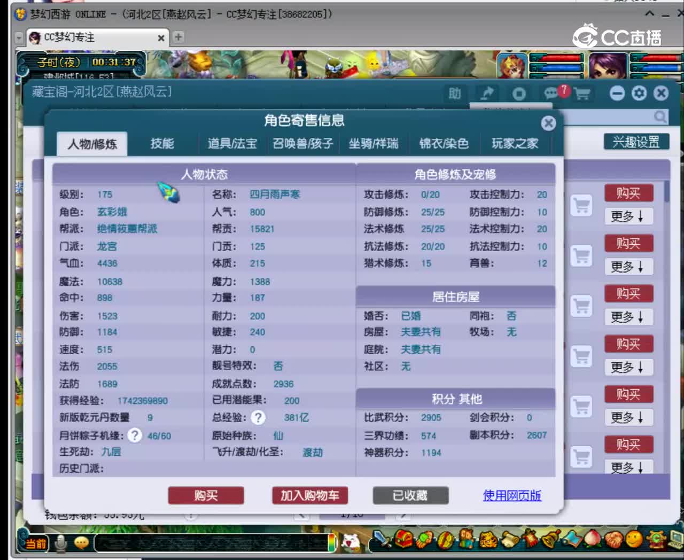Click the 副本积分 value 2607
The image size is (684, 560).
(537, 435)
